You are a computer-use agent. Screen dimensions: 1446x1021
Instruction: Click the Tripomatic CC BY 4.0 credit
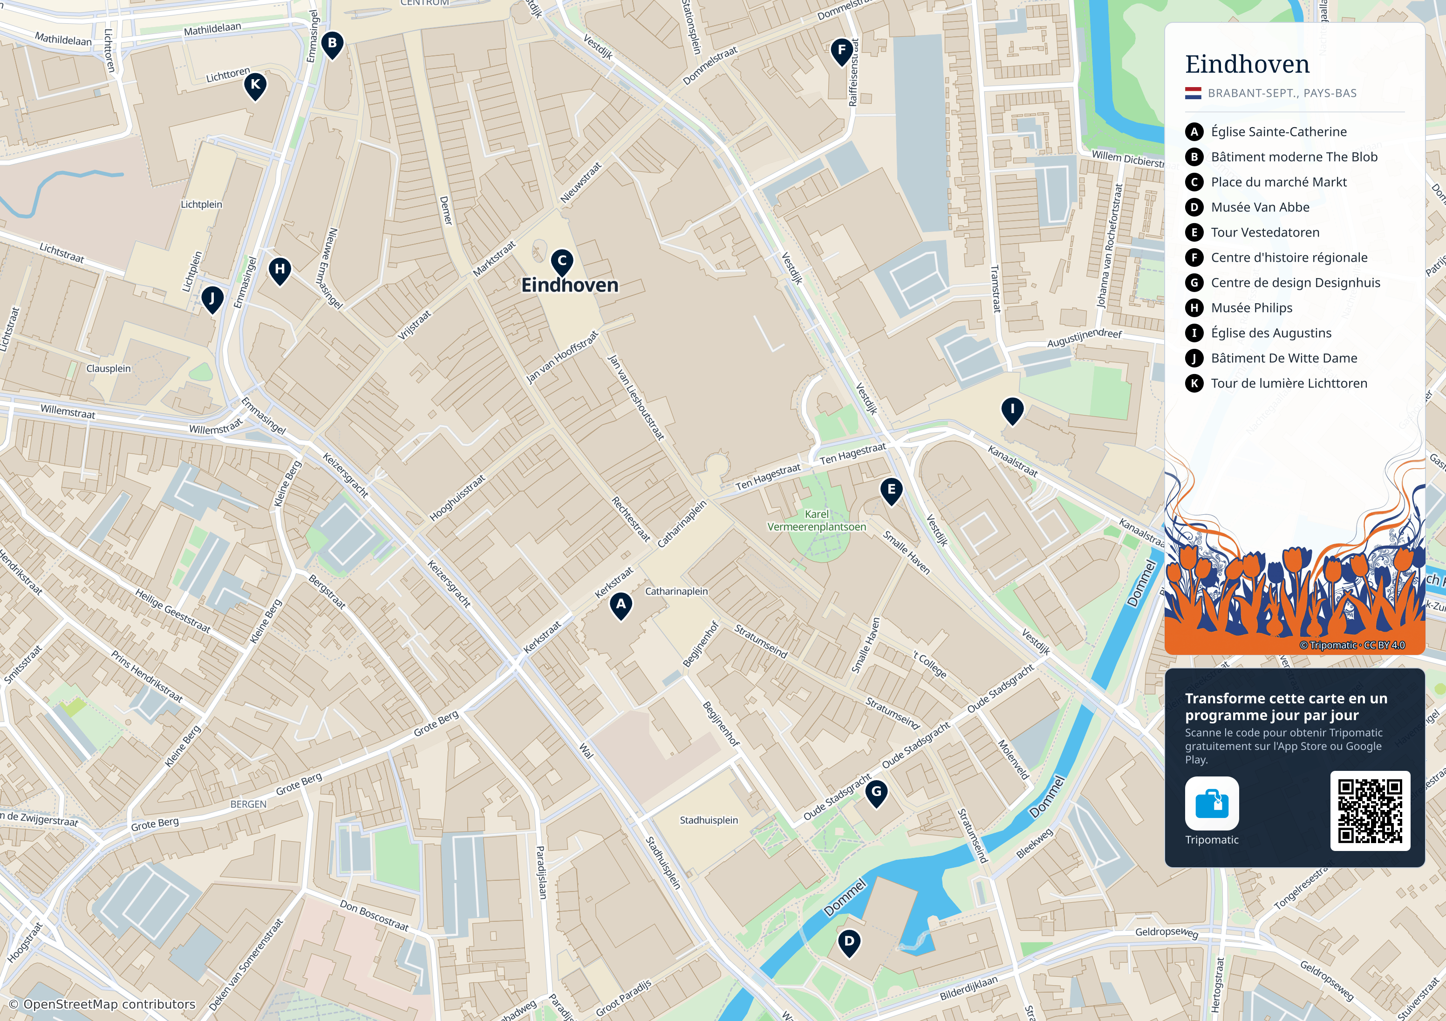(1352, 645)
